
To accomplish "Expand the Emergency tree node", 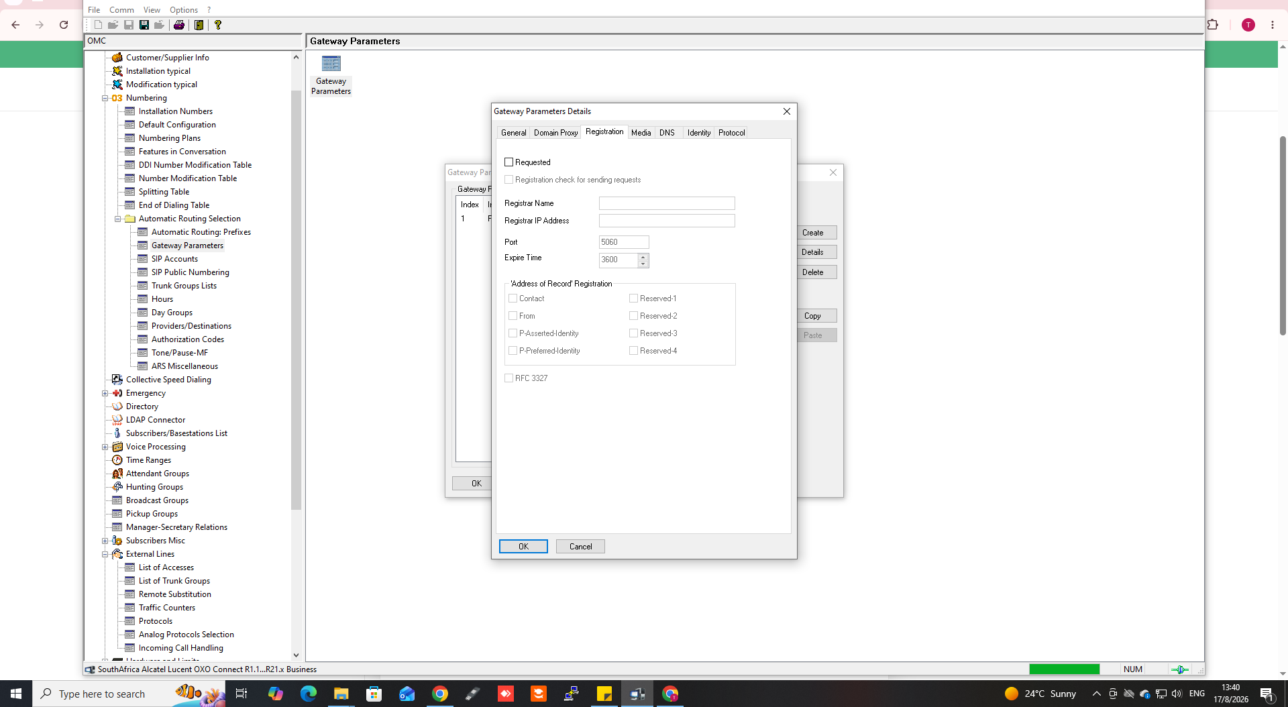I will point(105,393).
